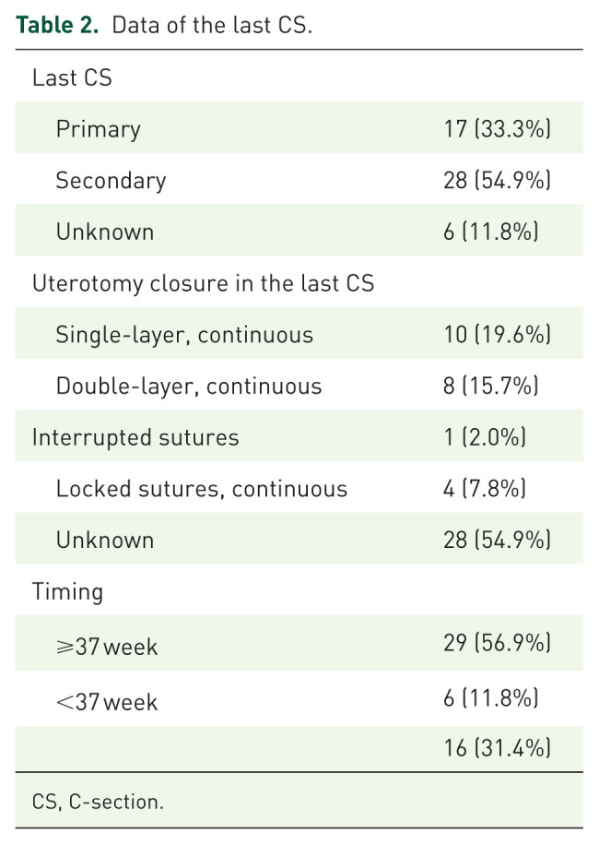
Task: Click the value 16 (31.4%)
Action: (498, 748)
